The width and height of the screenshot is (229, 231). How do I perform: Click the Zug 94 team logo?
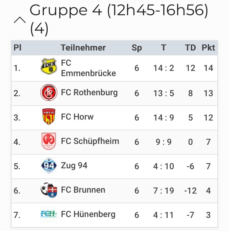tap(49, 166)
